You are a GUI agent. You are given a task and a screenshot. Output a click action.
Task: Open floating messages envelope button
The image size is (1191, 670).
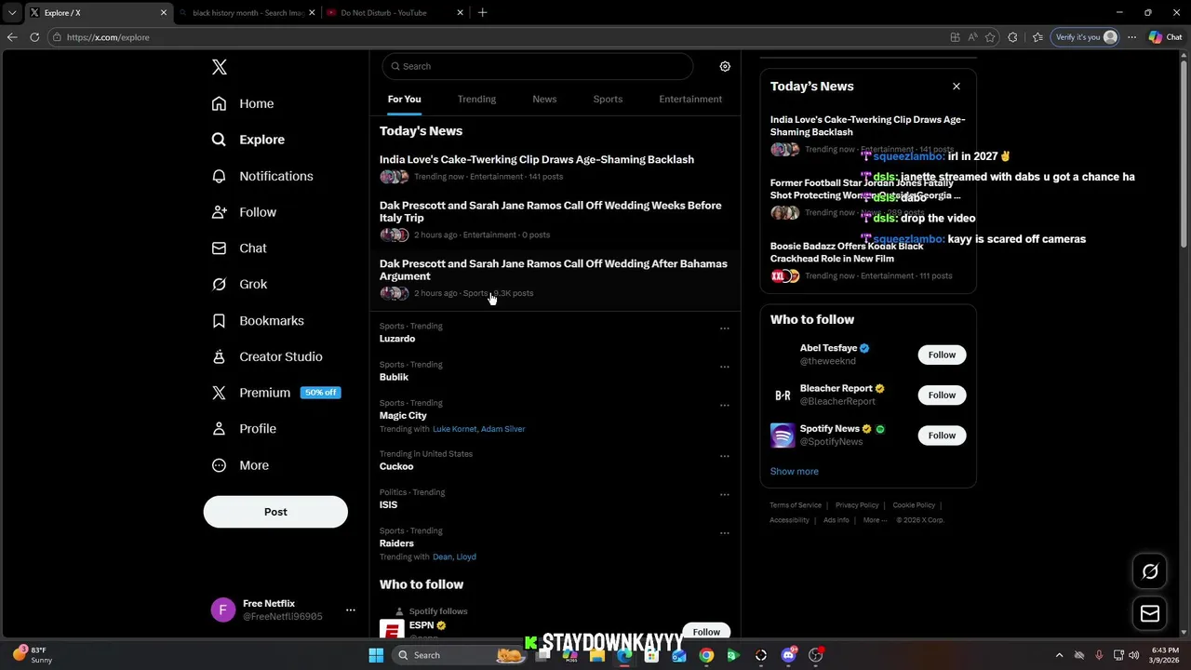1150,613
